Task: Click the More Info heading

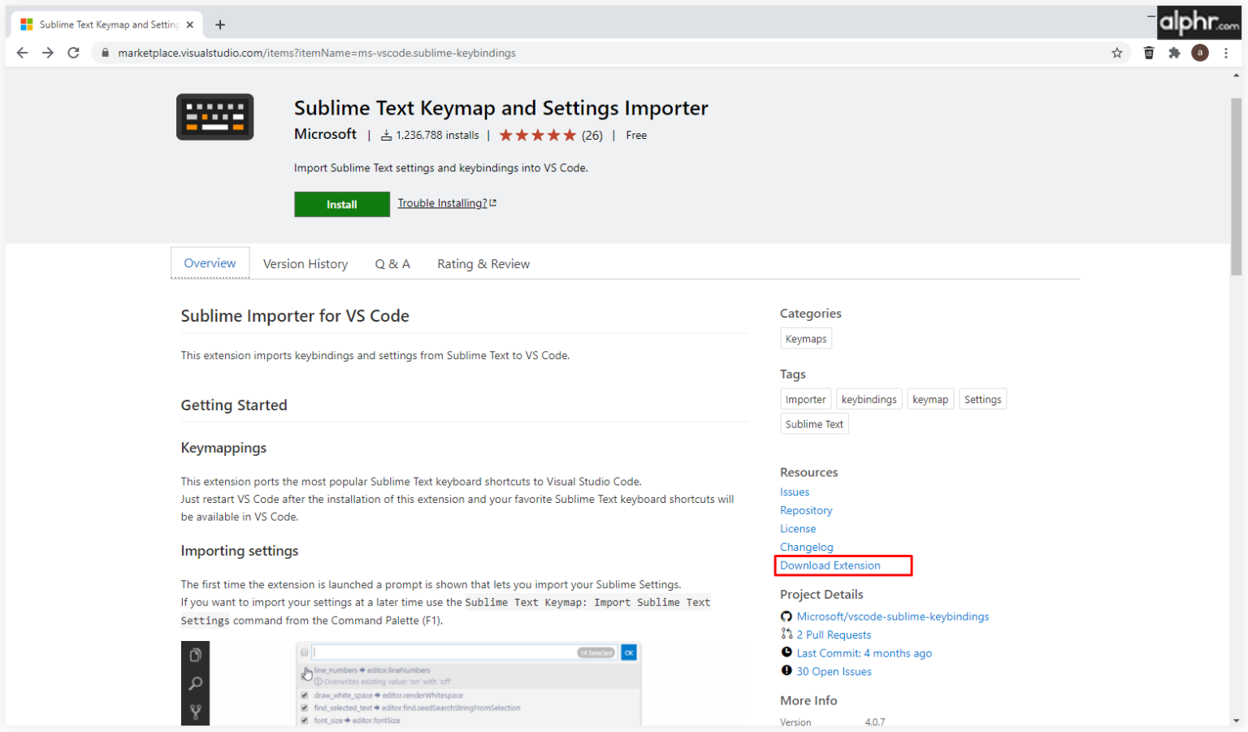Action: [x=808, y=700]
